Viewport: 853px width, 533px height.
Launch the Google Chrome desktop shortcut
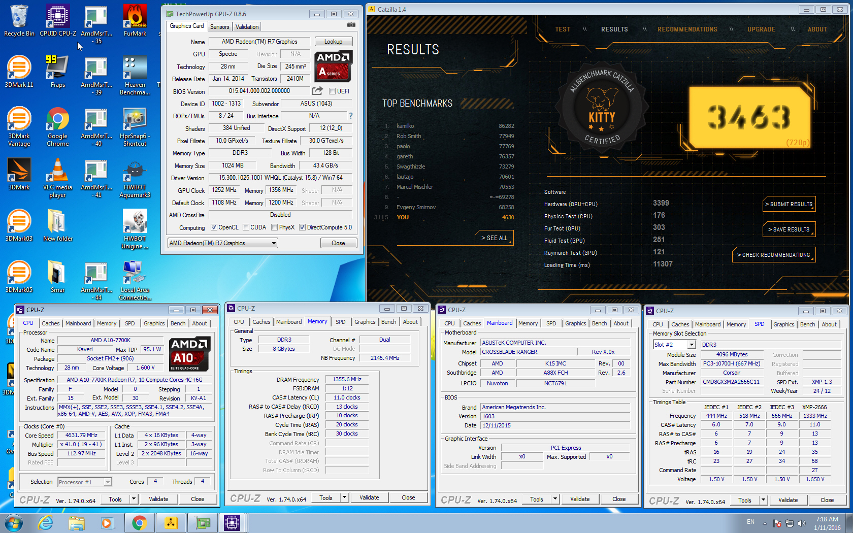click(58, 126)
